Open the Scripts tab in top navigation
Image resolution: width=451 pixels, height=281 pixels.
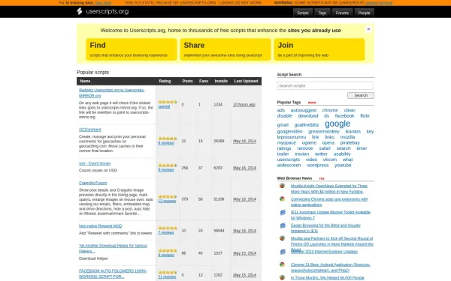tap(303, 13)
